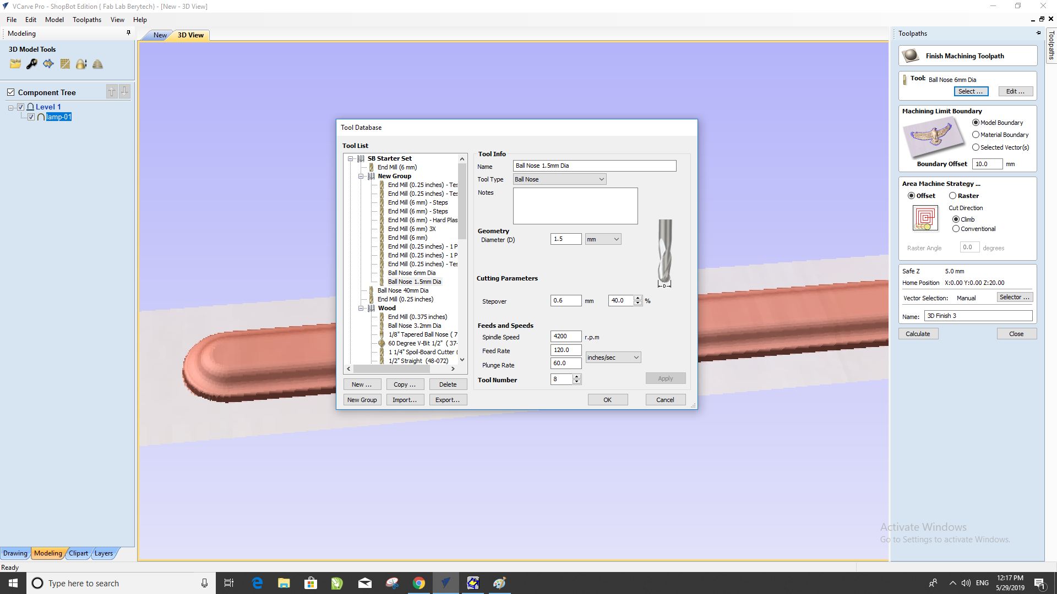Collapse the New Group tool group

point(361,176)
